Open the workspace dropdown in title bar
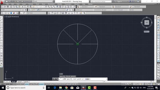The image size is (160, 90). [x=43, y=1]
